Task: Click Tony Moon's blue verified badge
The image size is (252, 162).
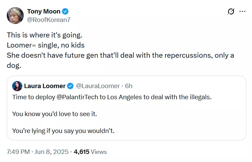Action: tap(65, 11)
